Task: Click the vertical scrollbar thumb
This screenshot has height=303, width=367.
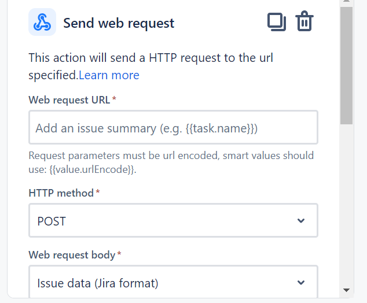Action: pyautogui.click(x=346, y=66)
